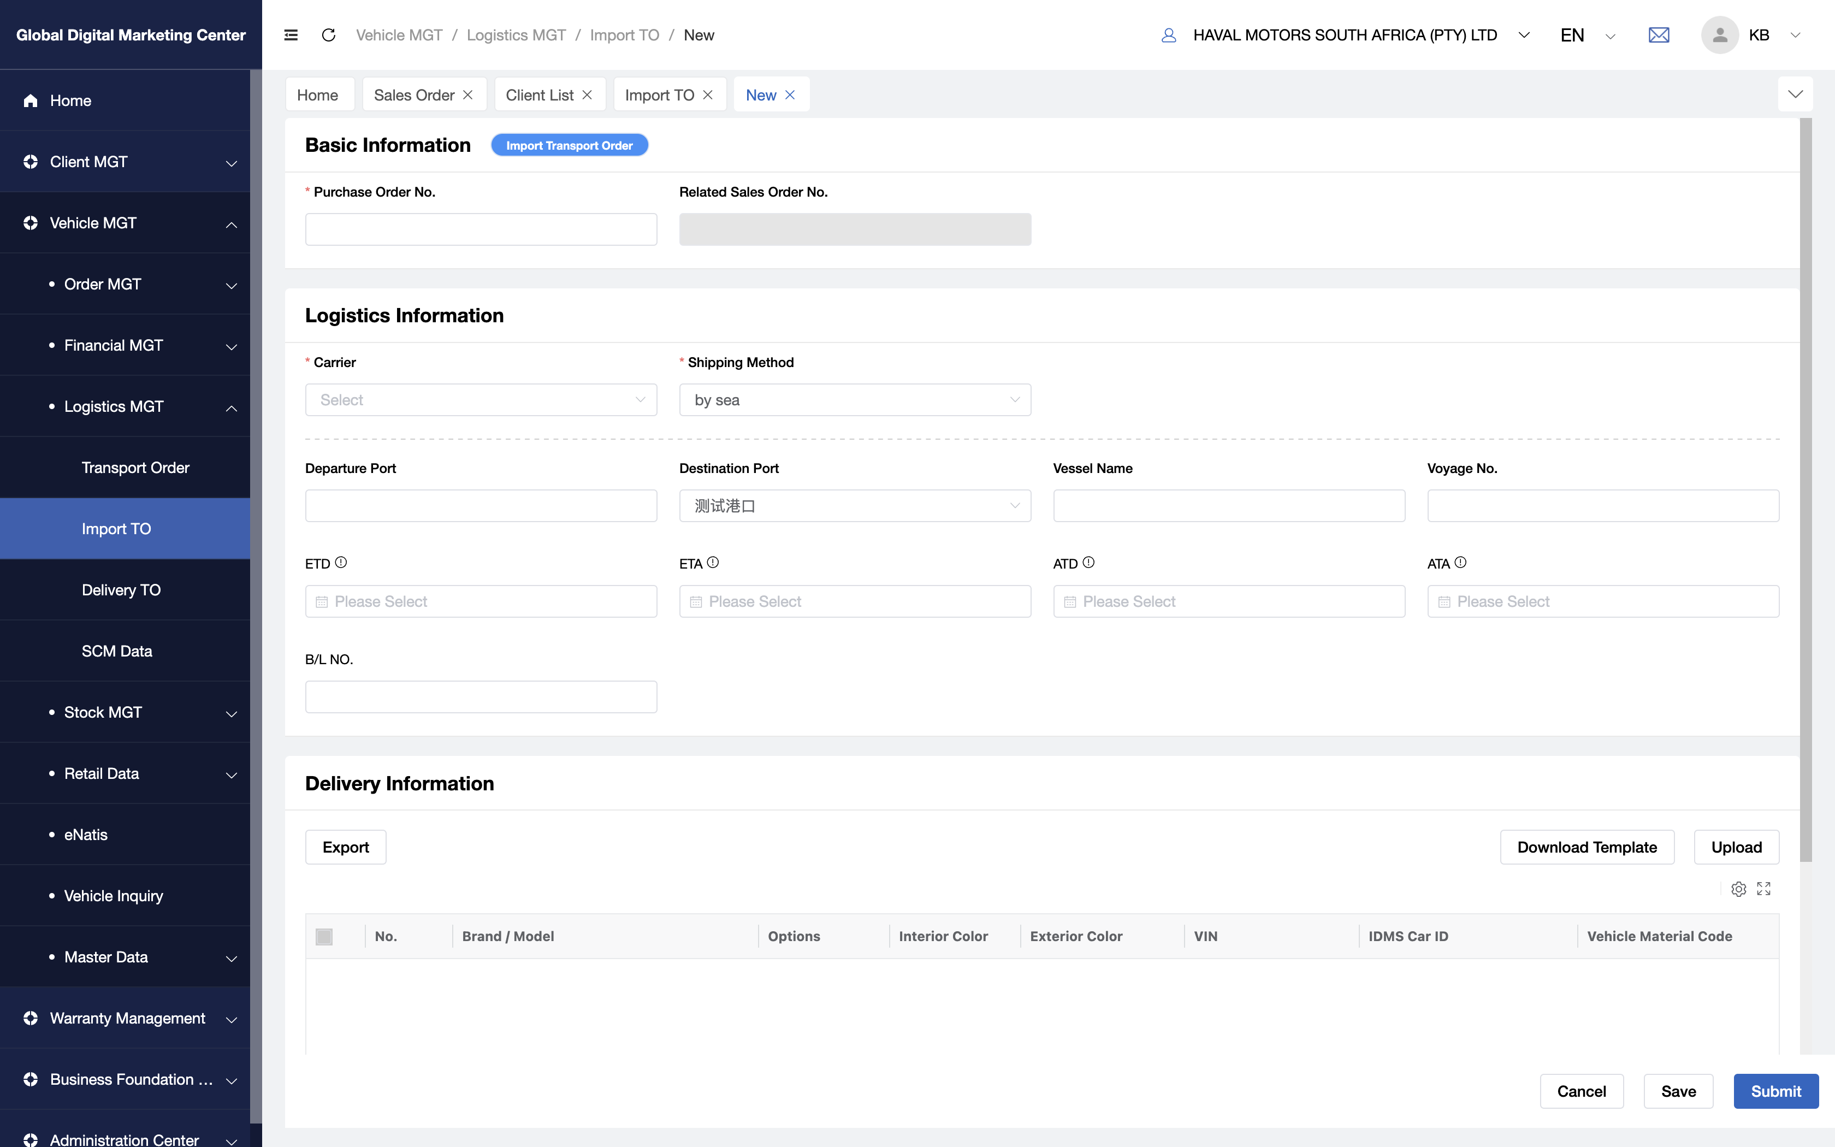Click the dealer user icon beside HAVAL MOTORS
1835x1147 pixels.
point(1169,35)
